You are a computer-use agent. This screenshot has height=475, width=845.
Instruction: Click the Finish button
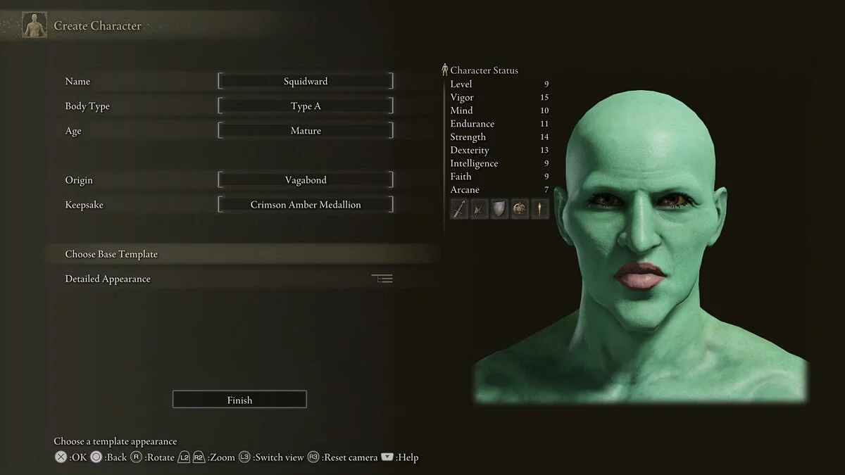click(x=239, y=400)
